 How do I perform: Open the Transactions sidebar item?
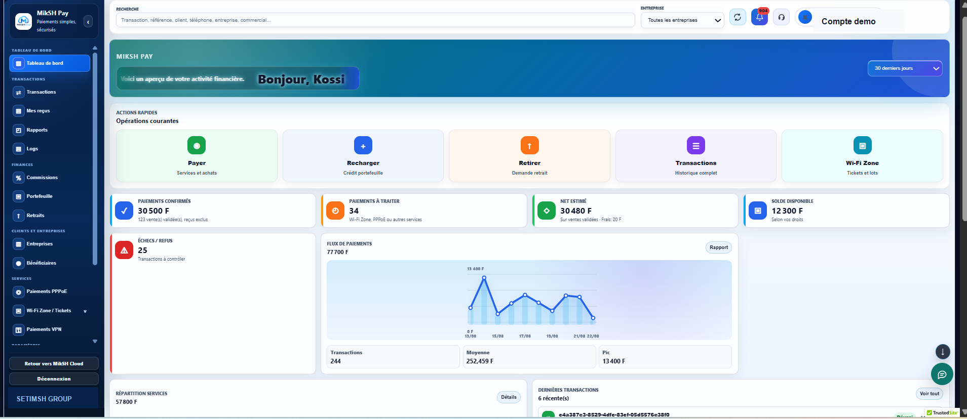tap(50, 92)
